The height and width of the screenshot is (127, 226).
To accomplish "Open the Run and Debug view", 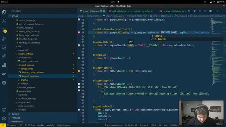I will tap(4, 38).
